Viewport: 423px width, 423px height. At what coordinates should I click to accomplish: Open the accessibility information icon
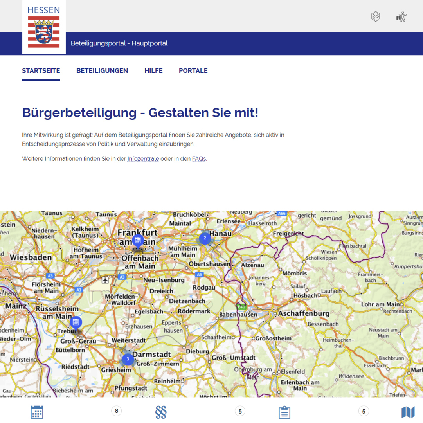pos(401,16)
